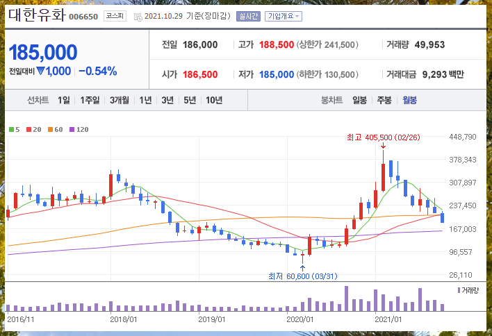Click the stock code 006650
Screen dimensions: 492x336
click(83, 17)
